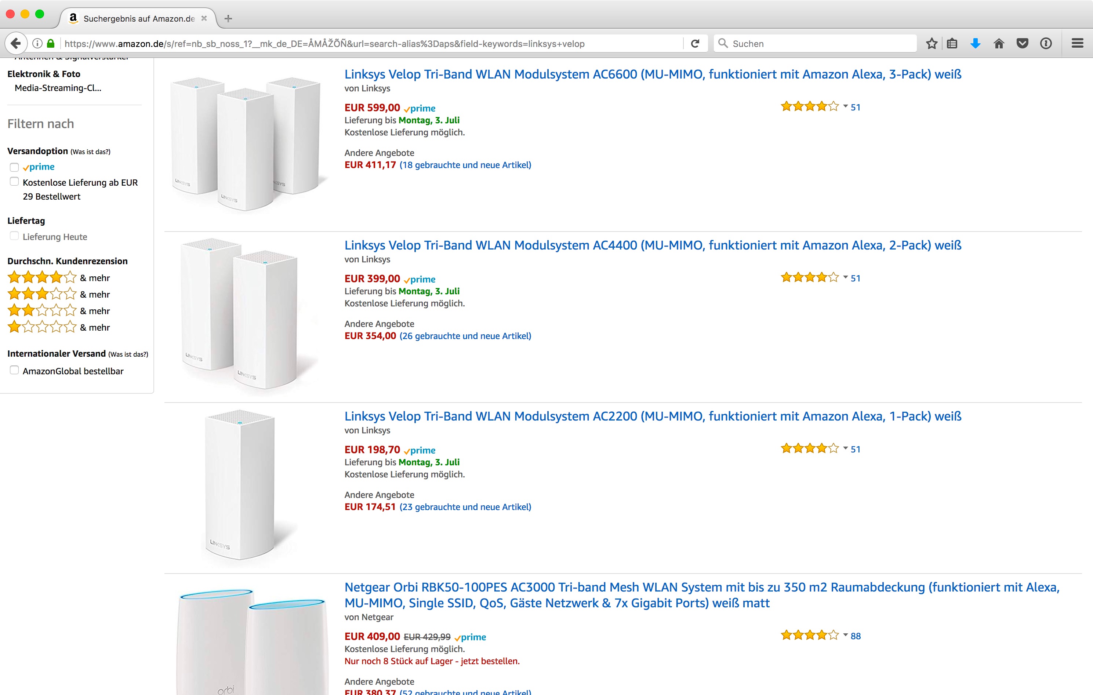
Task: Open the hamburger menu in Firefox
Action: [1077, 44]
